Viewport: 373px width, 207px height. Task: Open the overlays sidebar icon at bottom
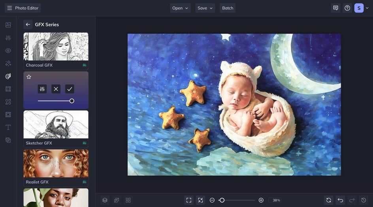coord(8,140)
